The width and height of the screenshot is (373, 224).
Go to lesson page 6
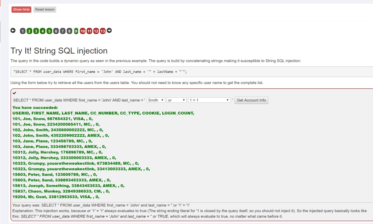click(56, 31)
